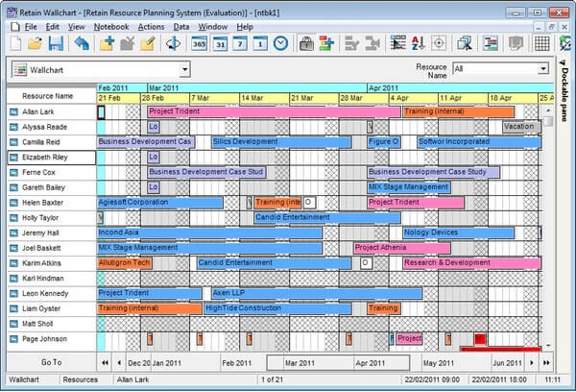
Task: Click the find window icon with cursor
Action: click(x=465, y=43)
